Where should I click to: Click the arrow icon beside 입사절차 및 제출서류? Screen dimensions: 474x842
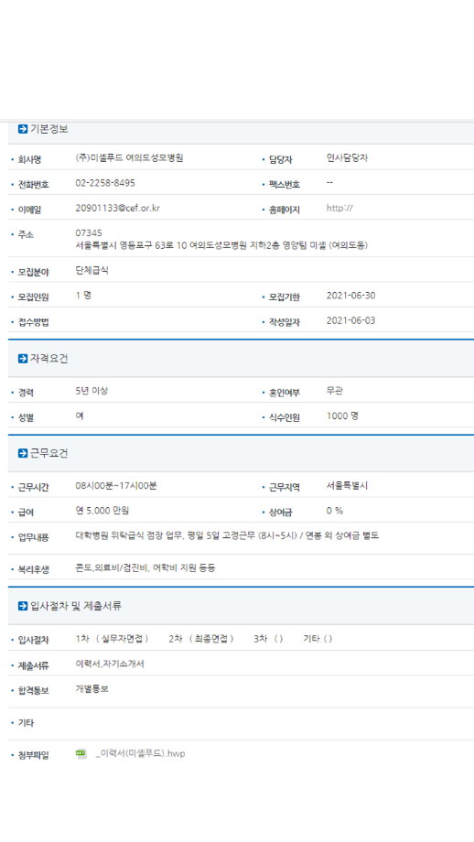point(23,606)
